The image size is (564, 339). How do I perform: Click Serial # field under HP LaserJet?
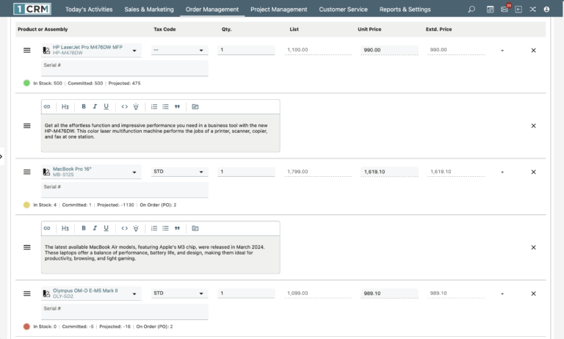point(124,68)
